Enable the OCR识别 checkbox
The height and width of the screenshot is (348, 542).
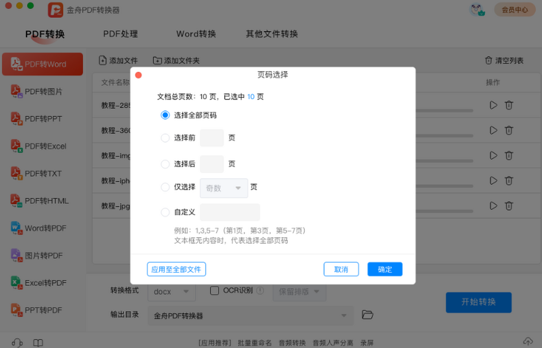(215, 291)
